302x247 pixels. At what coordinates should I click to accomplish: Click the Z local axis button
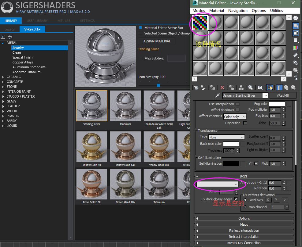[x=285, y=200]
